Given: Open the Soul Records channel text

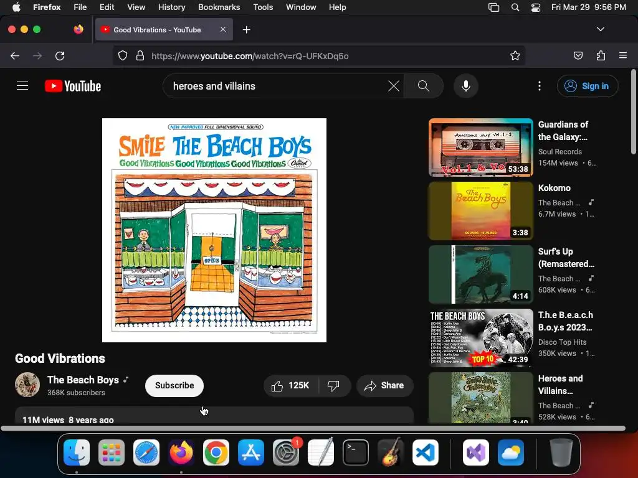Looking at the screenshot, I should pos(560,152).
